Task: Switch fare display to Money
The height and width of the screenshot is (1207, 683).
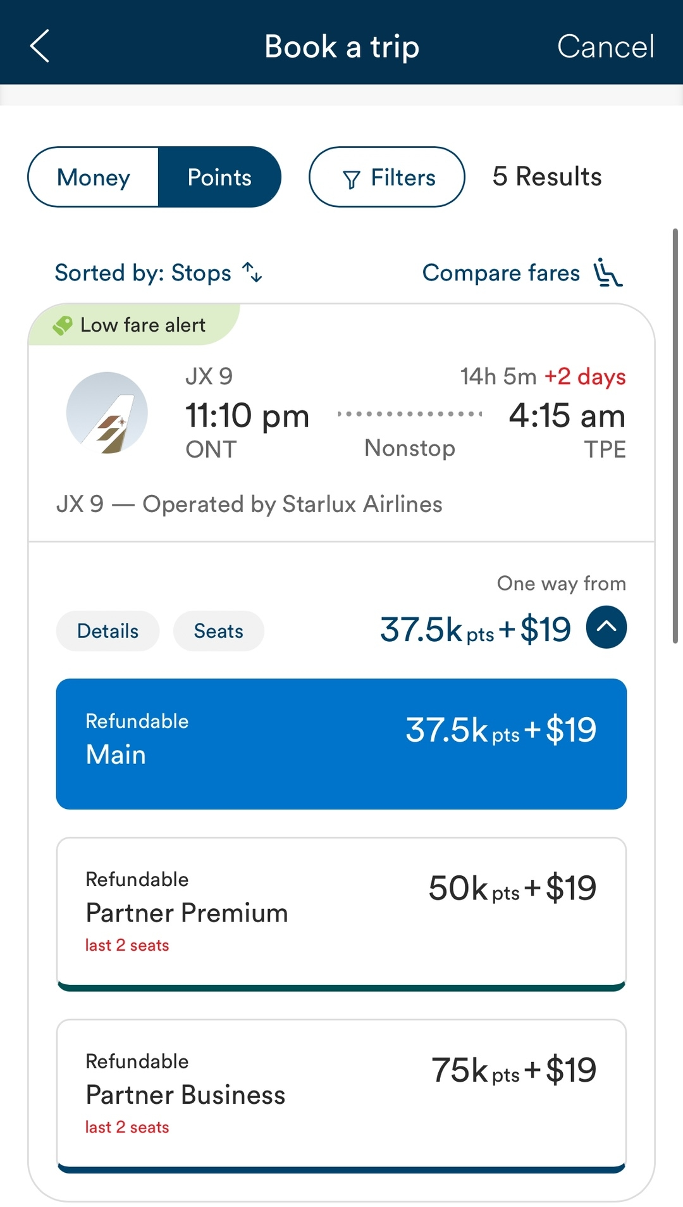Action: click(94, 177)
